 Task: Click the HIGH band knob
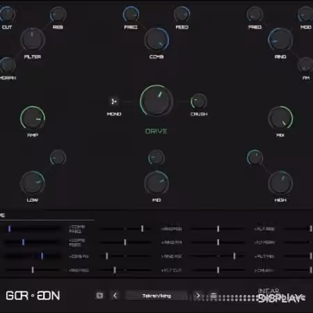pos(280,183)
